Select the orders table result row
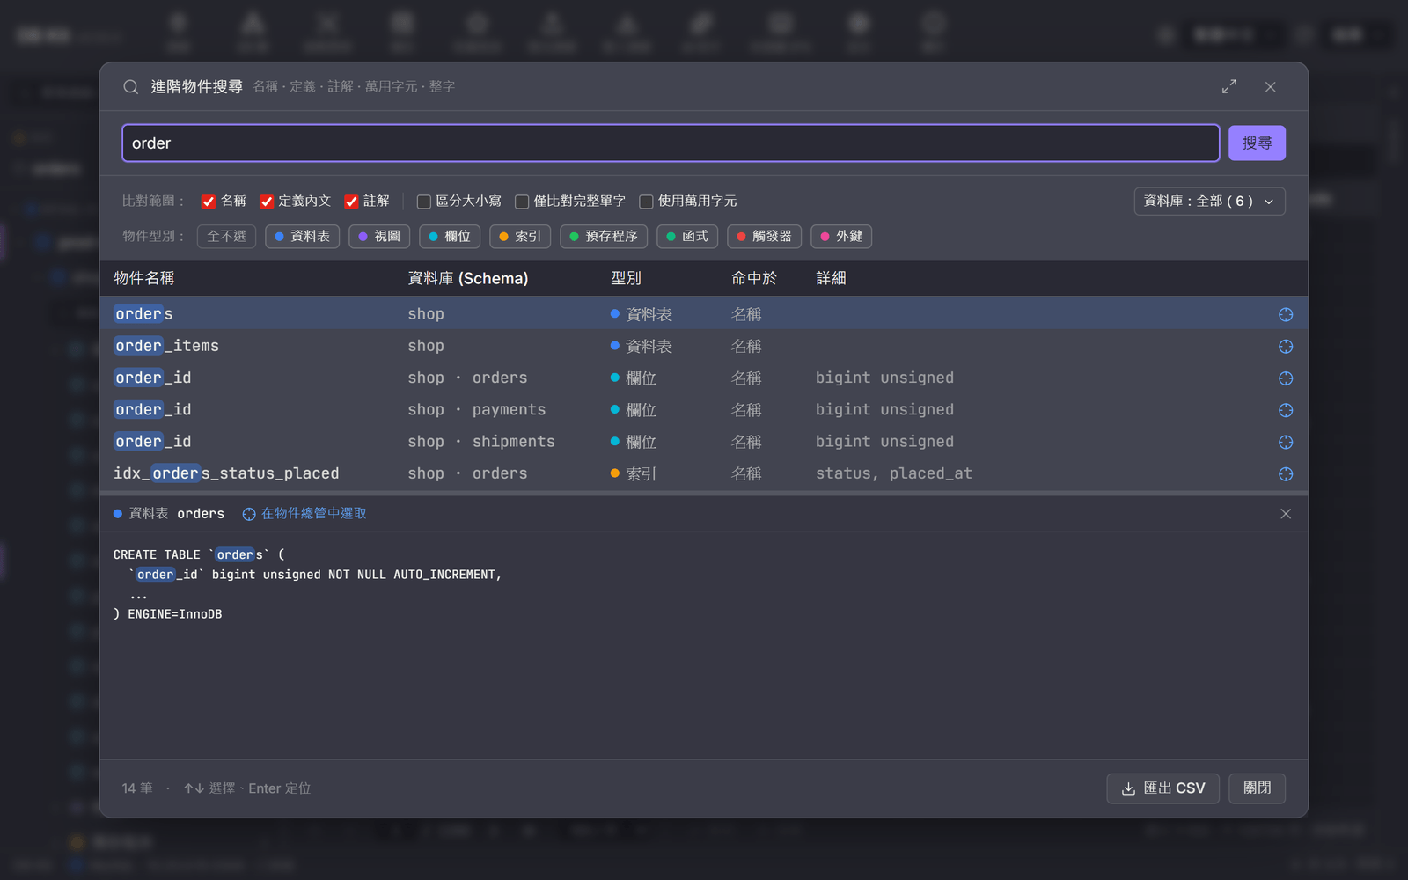1408x880 pixels. (704, 314)
